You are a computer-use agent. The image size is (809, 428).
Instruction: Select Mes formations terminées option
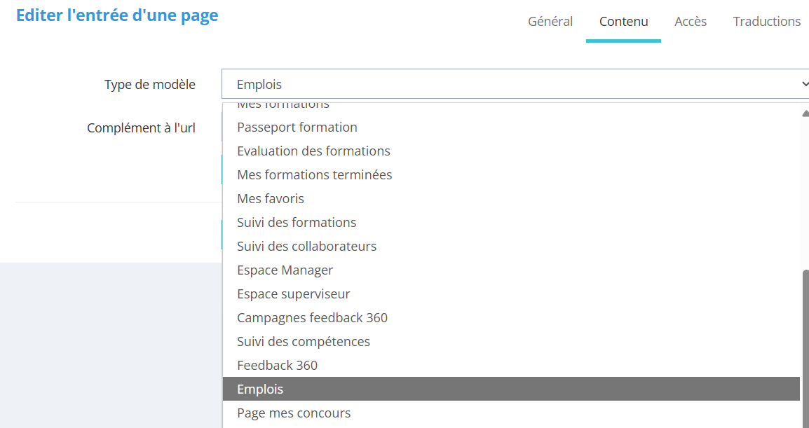point(315,175)
